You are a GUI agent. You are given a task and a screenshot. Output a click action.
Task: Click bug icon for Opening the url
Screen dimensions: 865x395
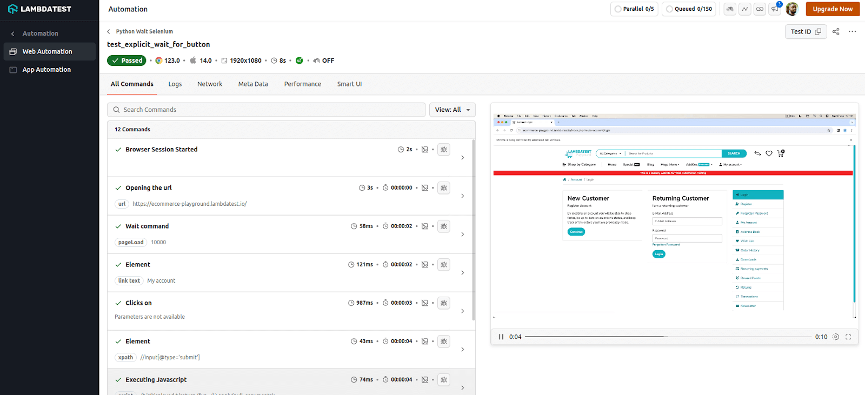coord(444,188)
